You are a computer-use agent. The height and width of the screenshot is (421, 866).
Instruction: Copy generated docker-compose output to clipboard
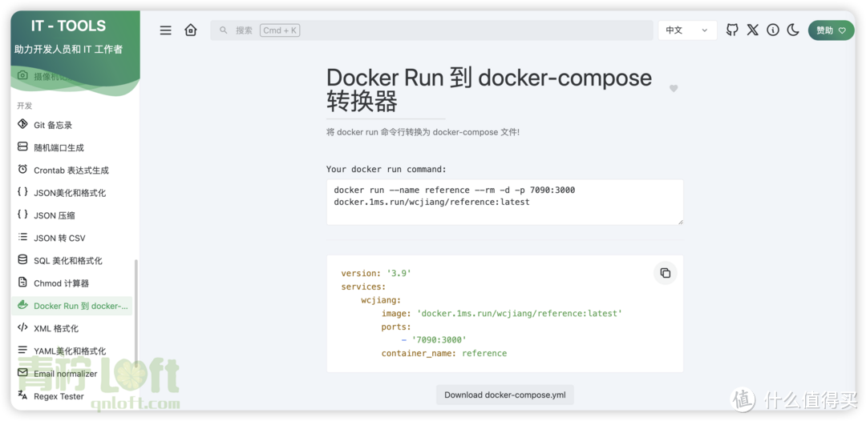665,273
